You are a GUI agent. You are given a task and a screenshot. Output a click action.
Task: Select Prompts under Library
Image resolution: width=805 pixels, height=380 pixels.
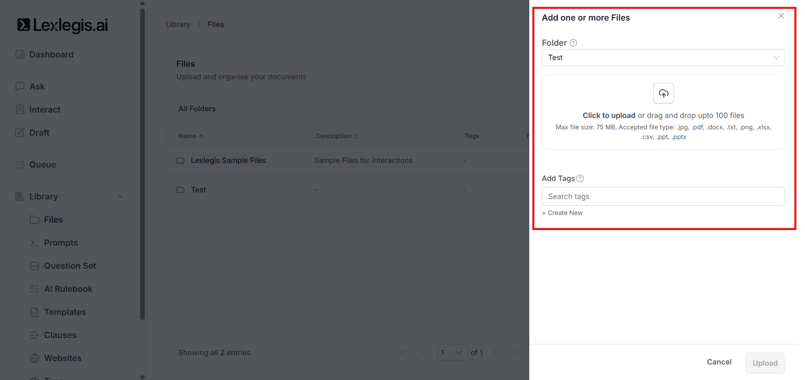coord(61,243)
